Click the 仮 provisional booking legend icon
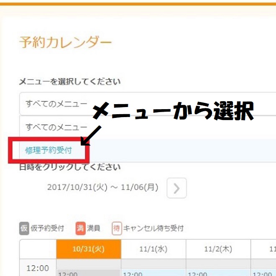Image resolution: width=276 pixels, height=276 pixels. point(24,228)
